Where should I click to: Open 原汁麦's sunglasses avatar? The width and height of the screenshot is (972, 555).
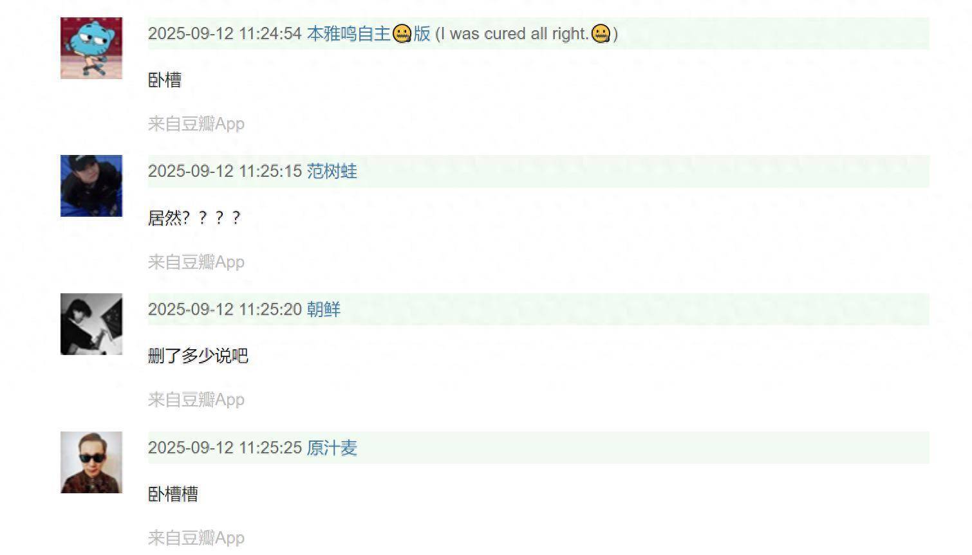tap(91, 462)
